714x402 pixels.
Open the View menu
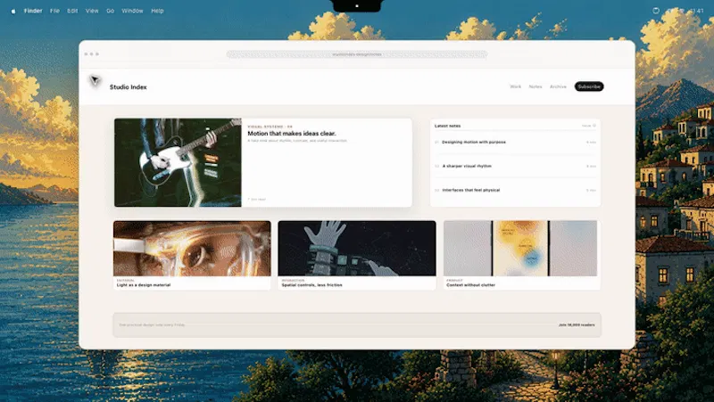92,11
